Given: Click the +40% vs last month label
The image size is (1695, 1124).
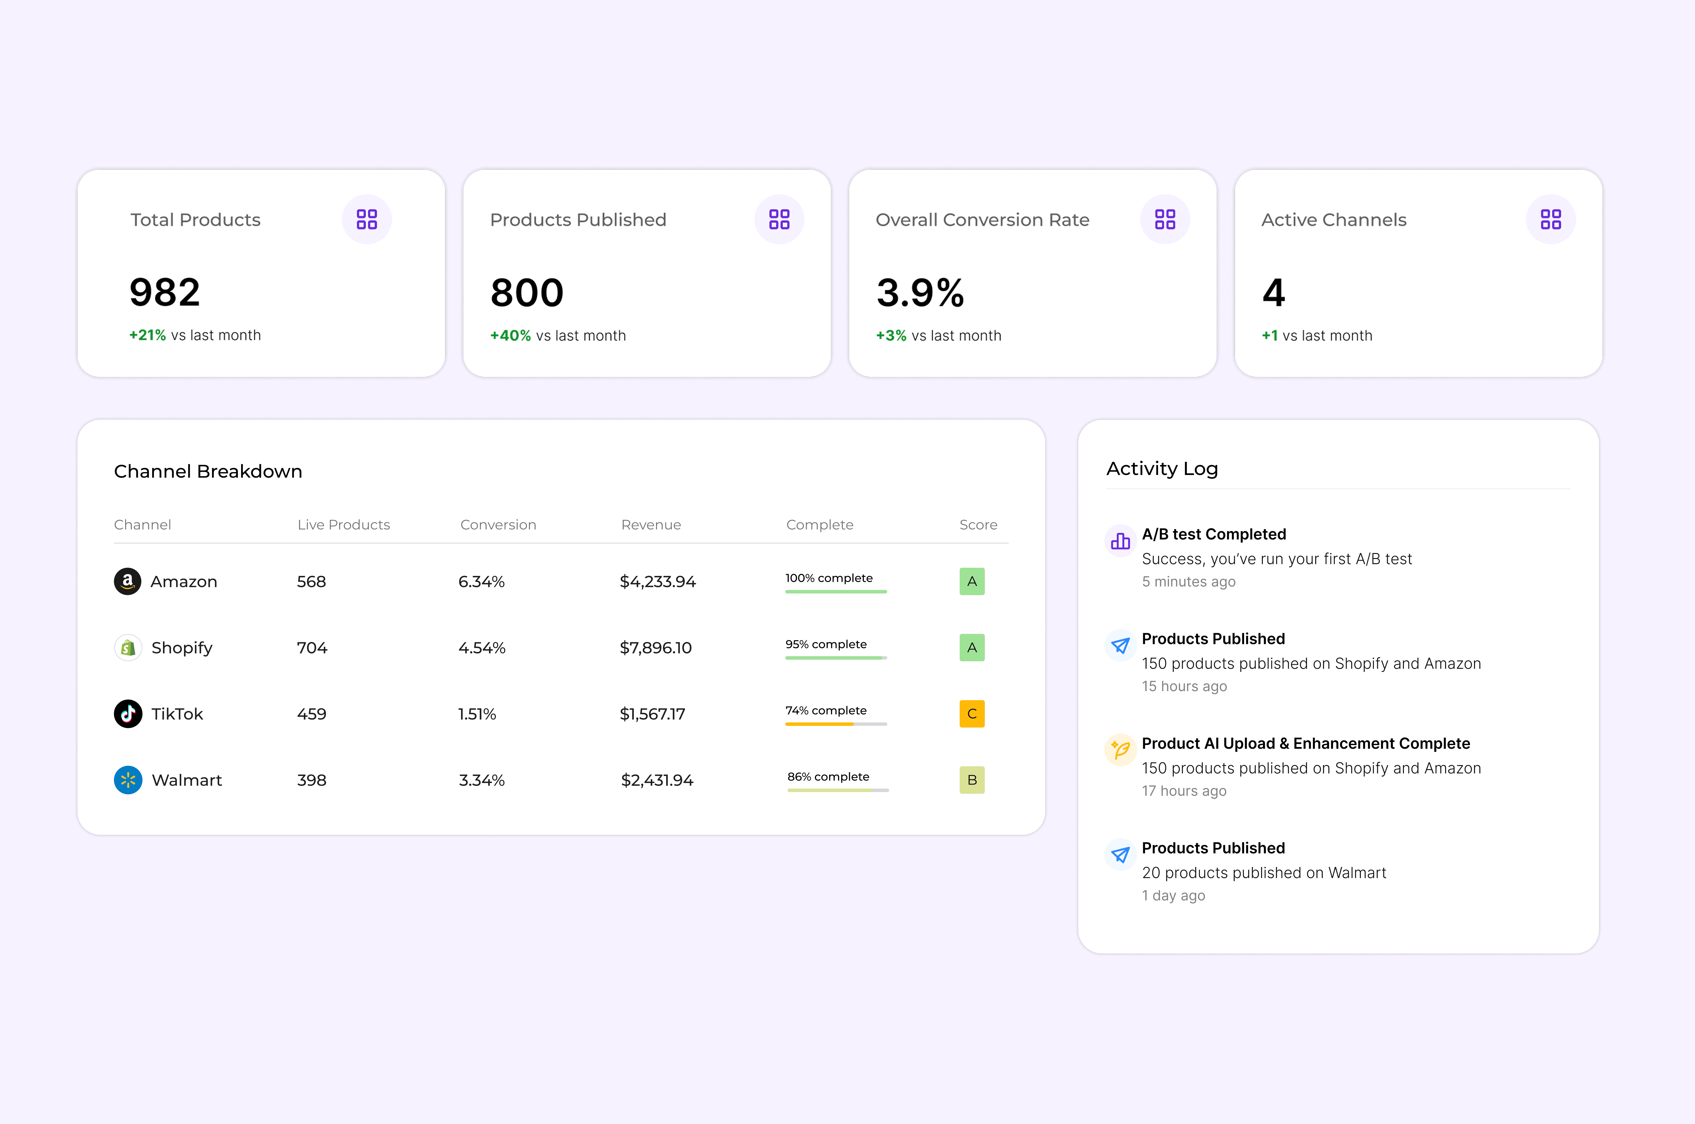Looking at the screenshot, I should click(558, 335).
